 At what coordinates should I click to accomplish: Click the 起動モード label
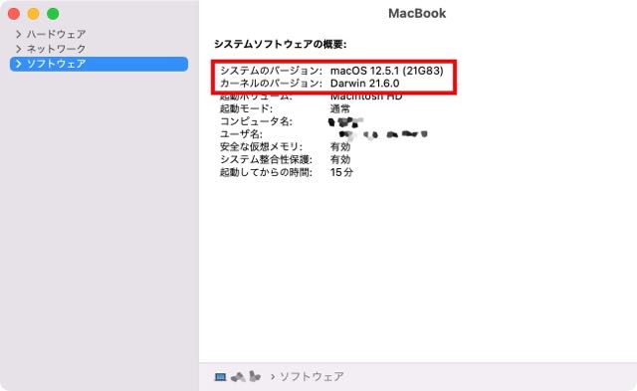click(246, 108)
